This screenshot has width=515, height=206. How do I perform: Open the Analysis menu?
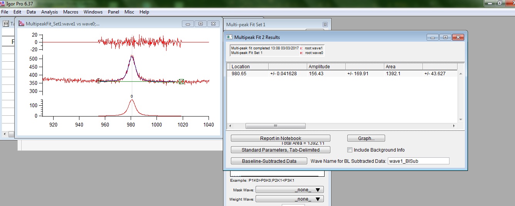[49, 12]
